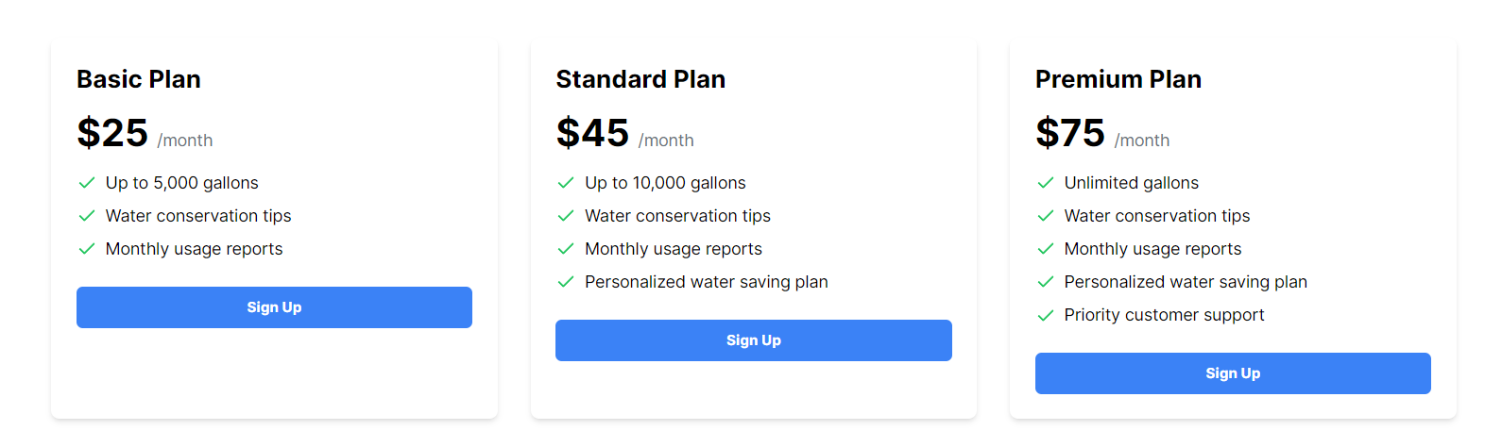The width and height of the screenshot is (1502, 447).
Task: Click Basic Plan's Water conservation tips checkmark
Action: coord(87,216)
